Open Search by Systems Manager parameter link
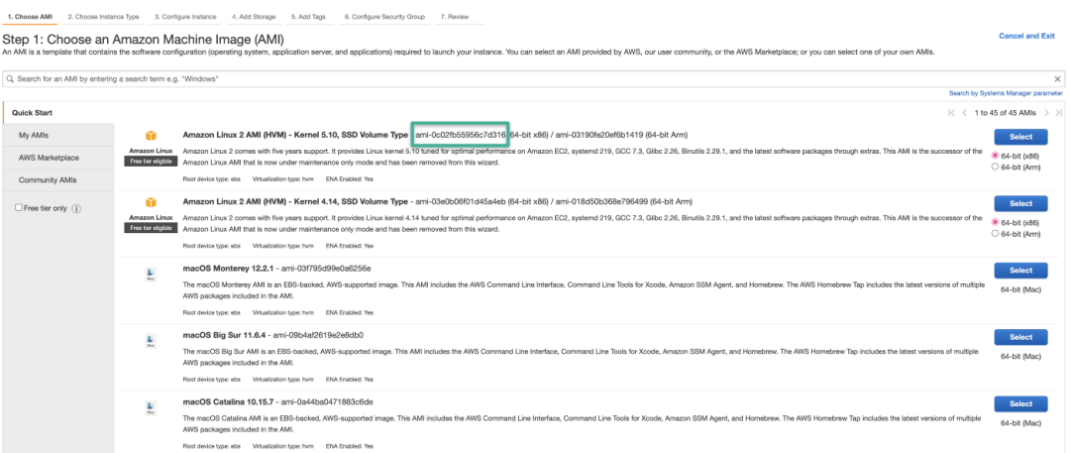This screenshot has height=453, width=1070. 1006,93
